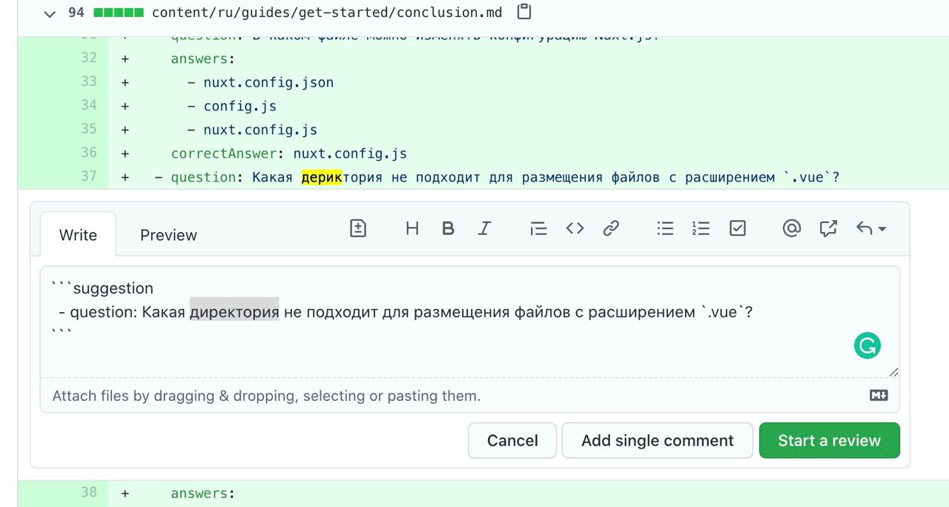Insert code with the angle brackets icon
This screenshot has width=949, height=507.
click(x=575, y=228)
